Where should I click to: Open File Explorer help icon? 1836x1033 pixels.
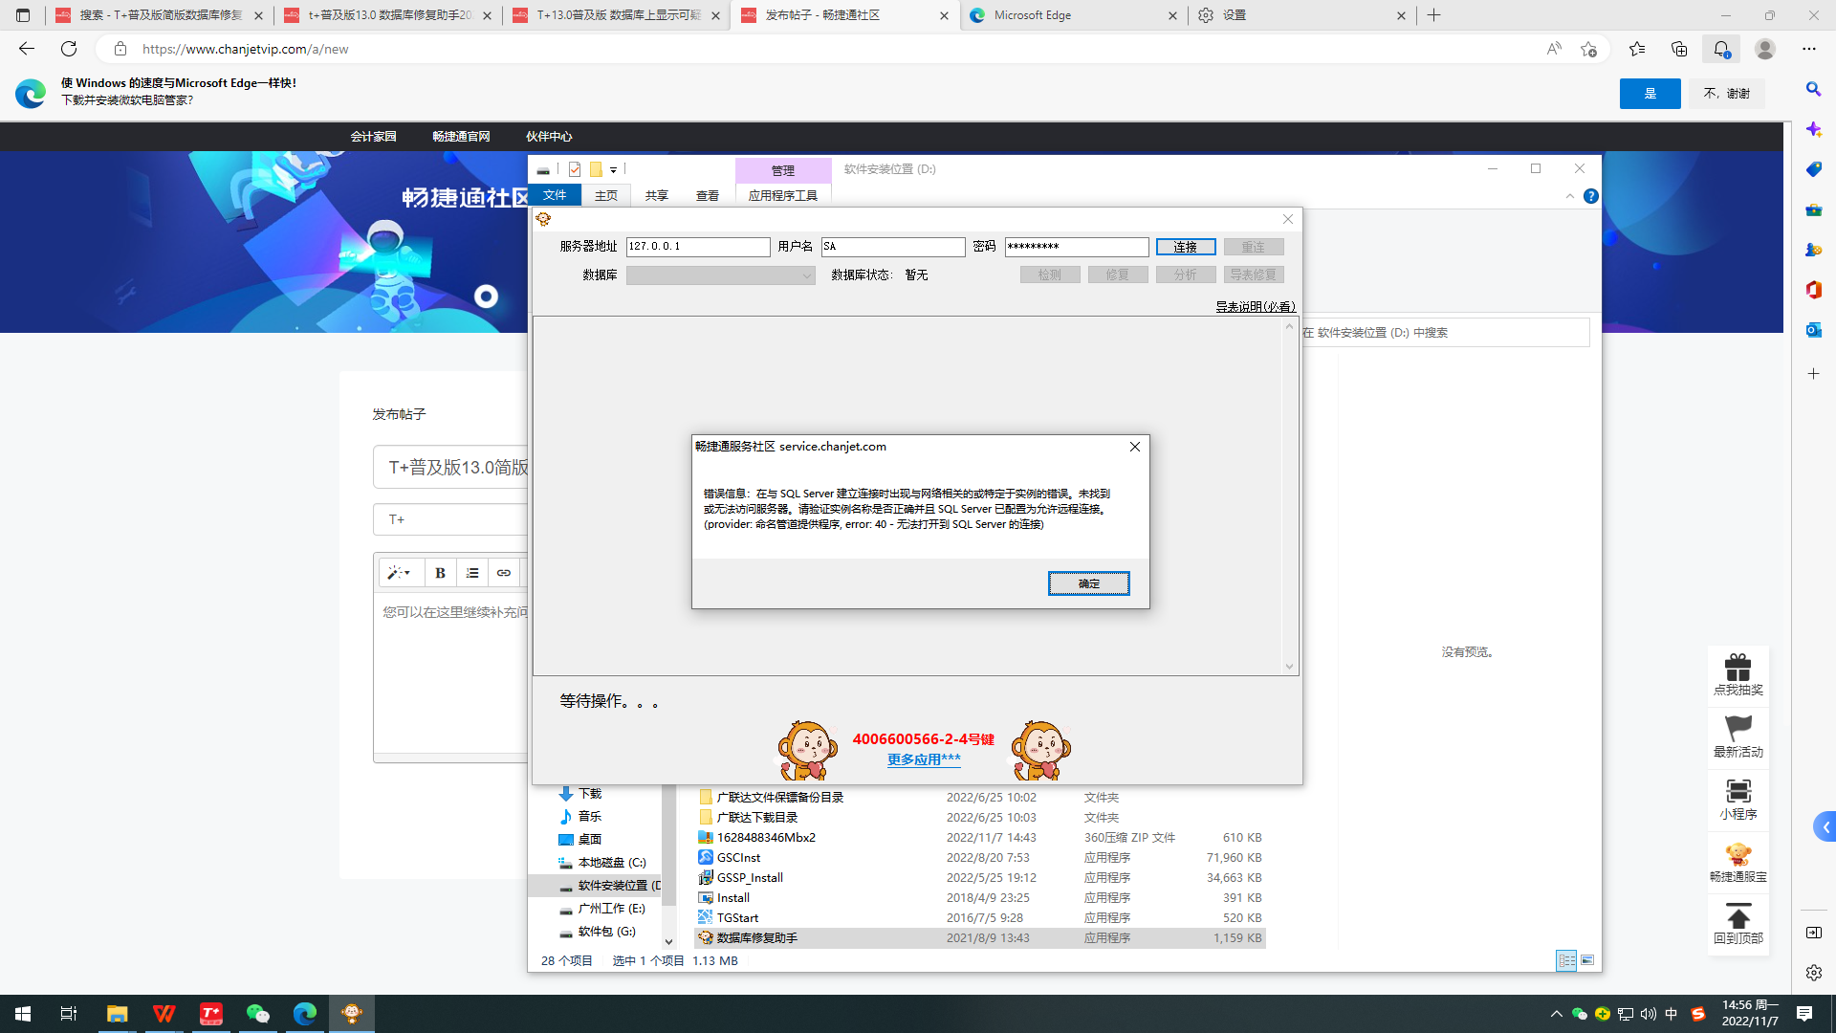point(1591,196)
